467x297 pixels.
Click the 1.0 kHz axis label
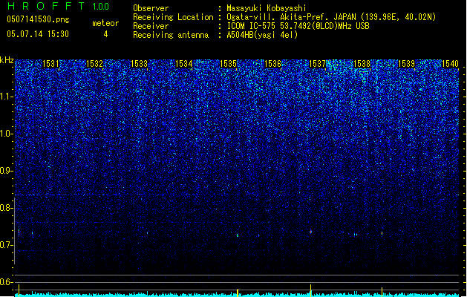[x=7, y=134]
